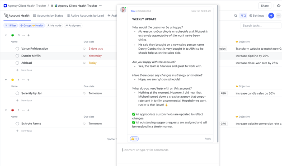Image resolution: width=282 pixels, height=166 pixels.
Task: Click recurring icon beside Yesterday due date
Action: click(84, 56)
